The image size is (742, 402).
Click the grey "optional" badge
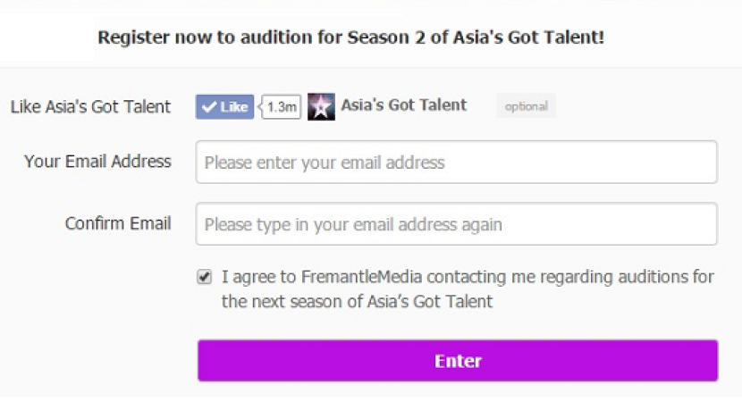526,106
